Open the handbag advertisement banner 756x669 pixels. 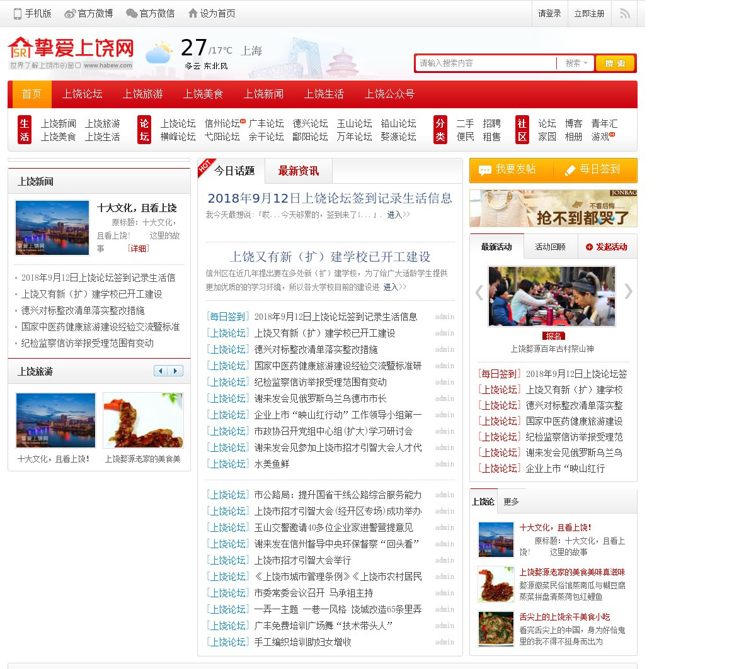pos(553,208)
